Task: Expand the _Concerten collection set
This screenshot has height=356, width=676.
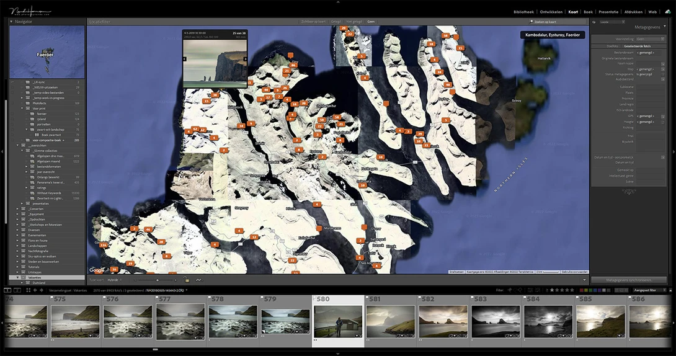Action: 18,208
